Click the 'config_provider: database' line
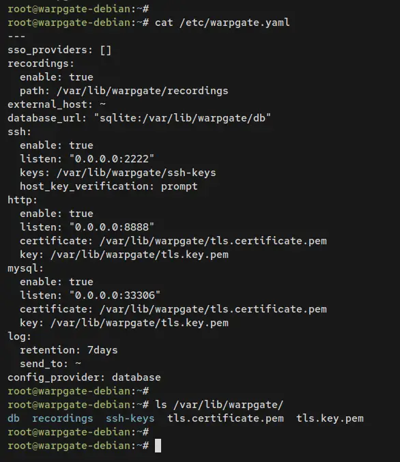The height and width of the screenshot is (462, 400). pyautogui.click(x=85, y=377)
